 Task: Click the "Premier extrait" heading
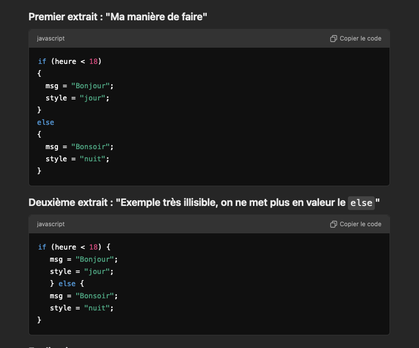[x=118, y=17]
